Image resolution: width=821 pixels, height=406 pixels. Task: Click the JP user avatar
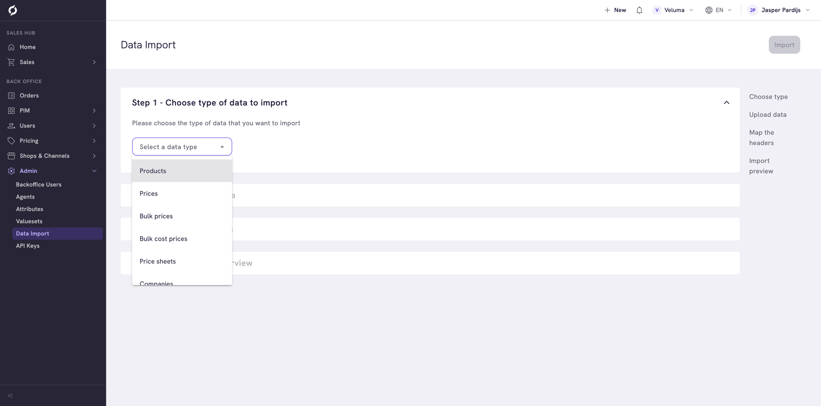point(753,10)
